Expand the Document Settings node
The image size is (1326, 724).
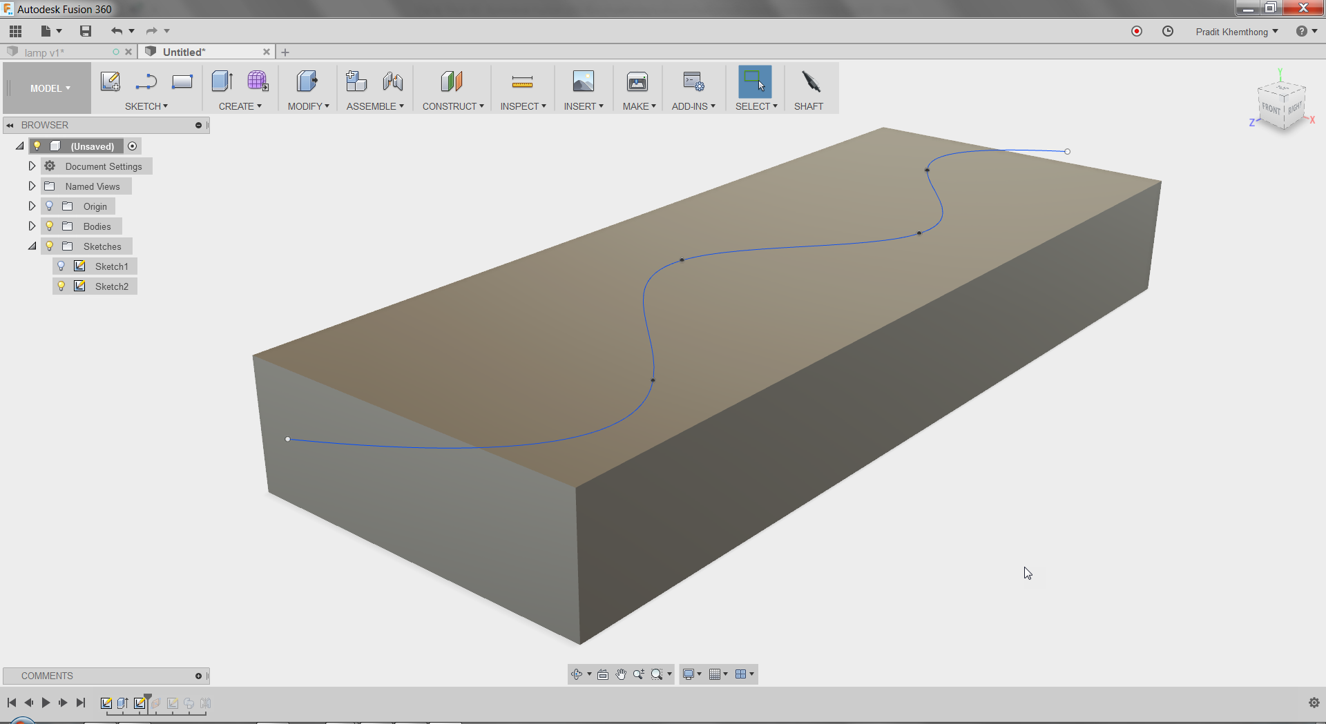[x=32, y=166]
